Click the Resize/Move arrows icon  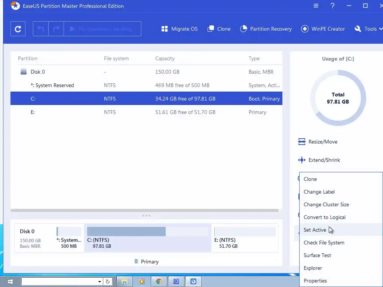[302, 142]
